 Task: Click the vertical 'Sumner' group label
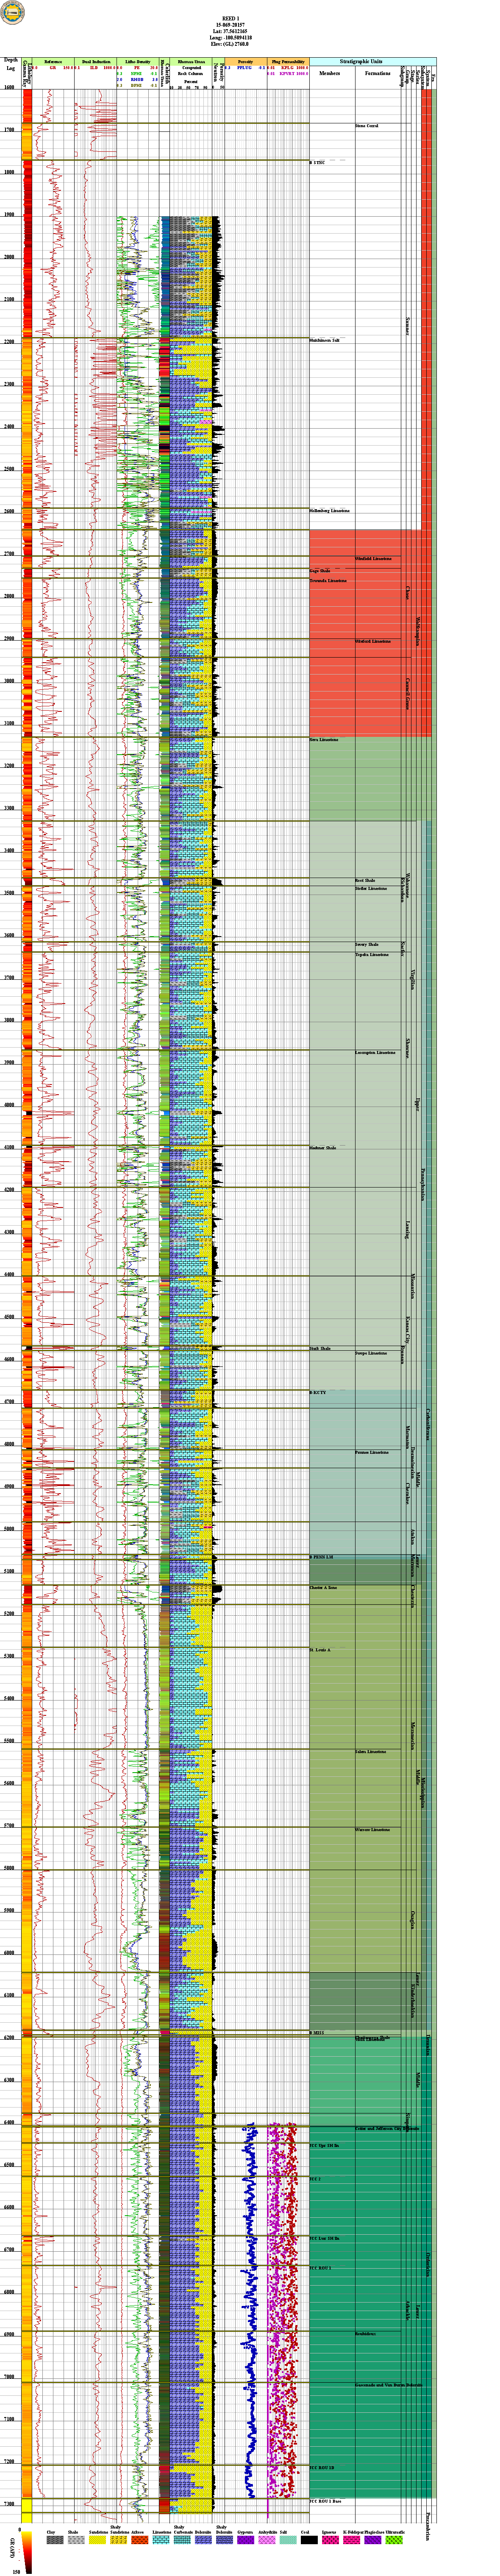[408, 326]
